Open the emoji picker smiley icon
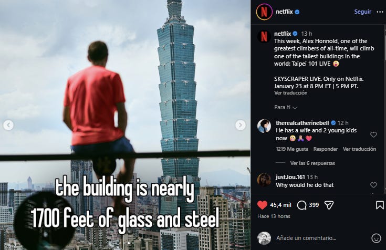The height and width of the screenshot is (250, 386). tap(376, 238)
